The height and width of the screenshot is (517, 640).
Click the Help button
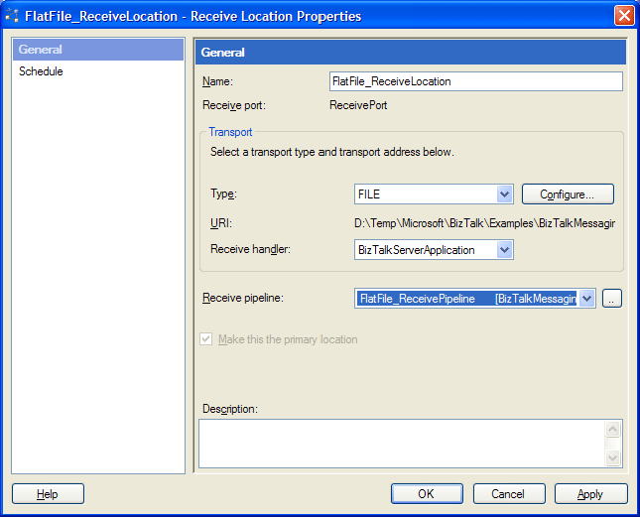49,494
